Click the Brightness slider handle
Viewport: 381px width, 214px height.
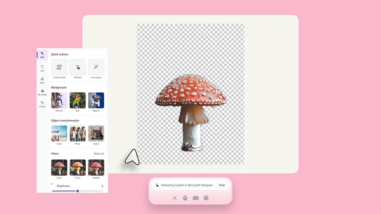click(78, 191)
